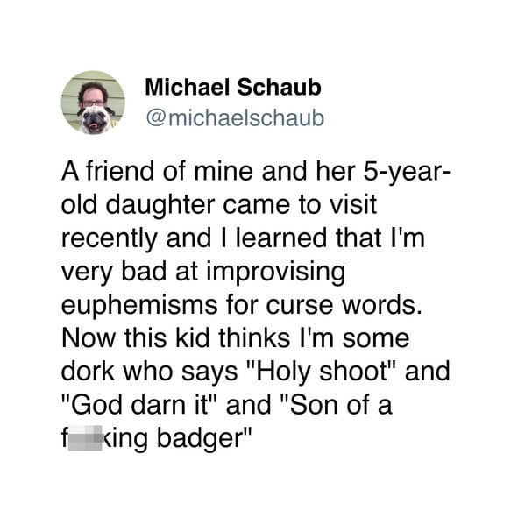The image size is (525, 525).
Task: Select the text "5-year-" on the first line
Action: tap(408, 172)
